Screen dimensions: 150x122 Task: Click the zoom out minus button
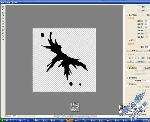tap(7, 116)
